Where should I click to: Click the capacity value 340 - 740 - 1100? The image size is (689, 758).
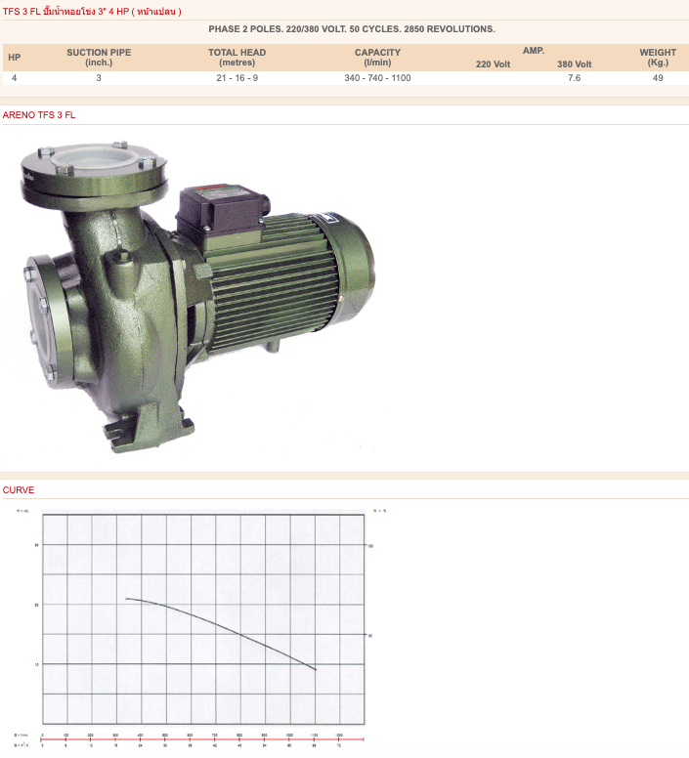[x=377, y=78]
